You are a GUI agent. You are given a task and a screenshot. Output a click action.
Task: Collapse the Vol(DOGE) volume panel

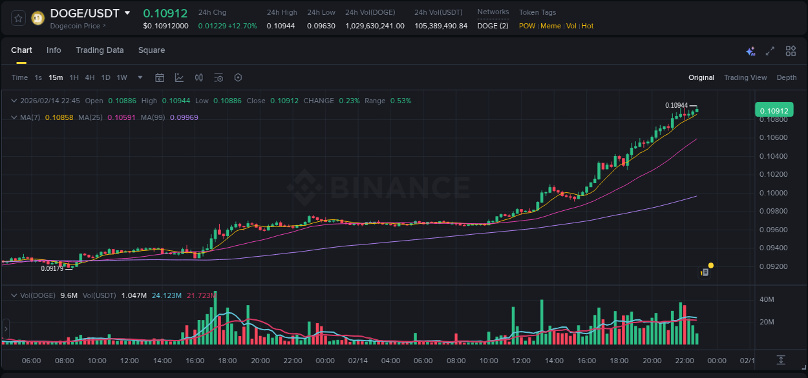(x=14, y=294)
